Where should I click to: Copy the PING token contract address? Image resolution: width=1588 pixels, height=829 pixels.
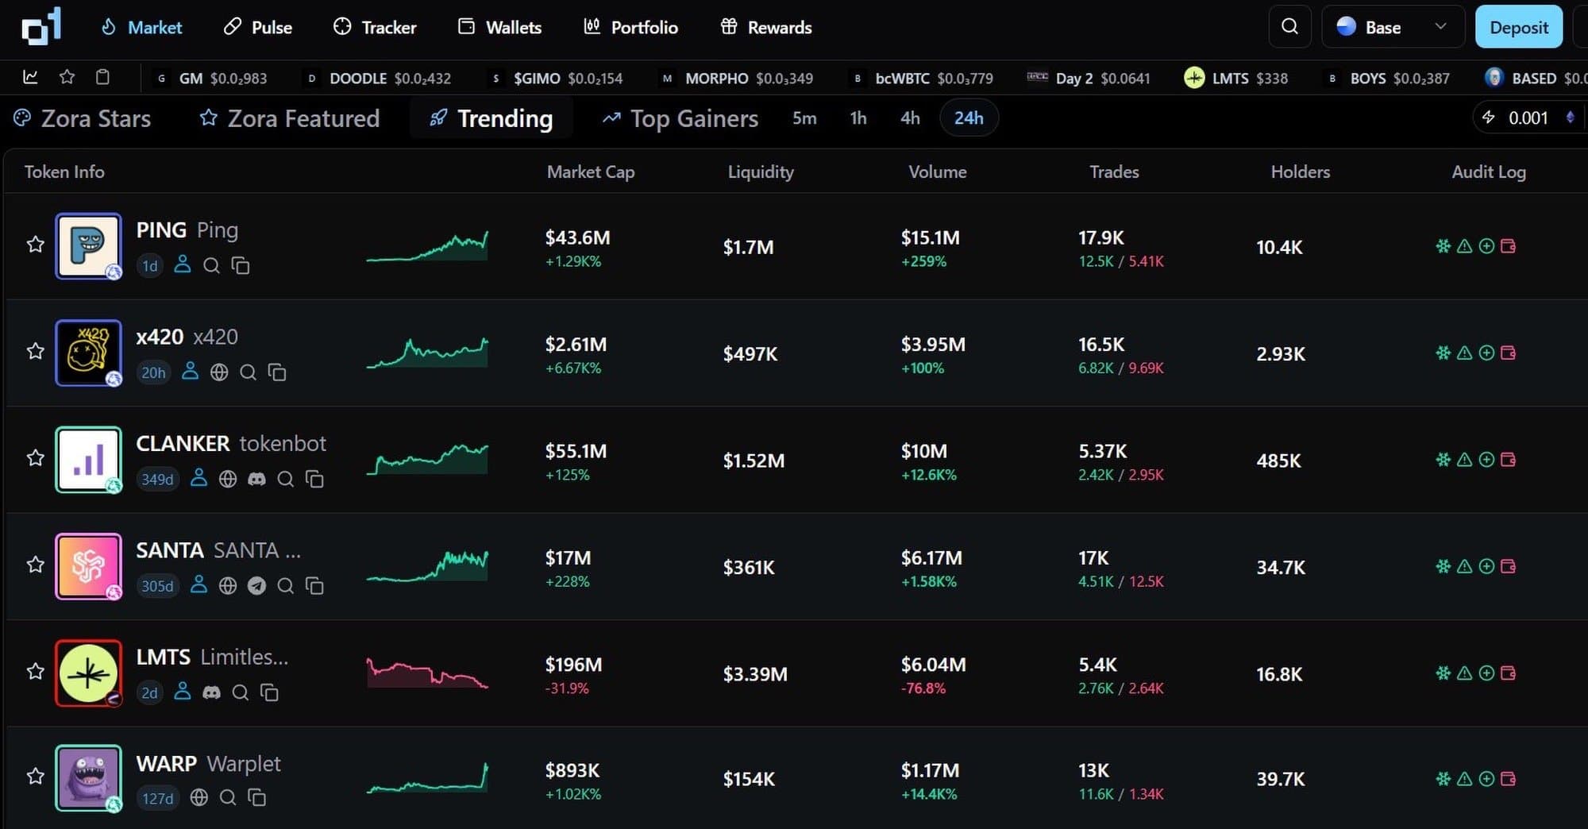tap(240, 266)
